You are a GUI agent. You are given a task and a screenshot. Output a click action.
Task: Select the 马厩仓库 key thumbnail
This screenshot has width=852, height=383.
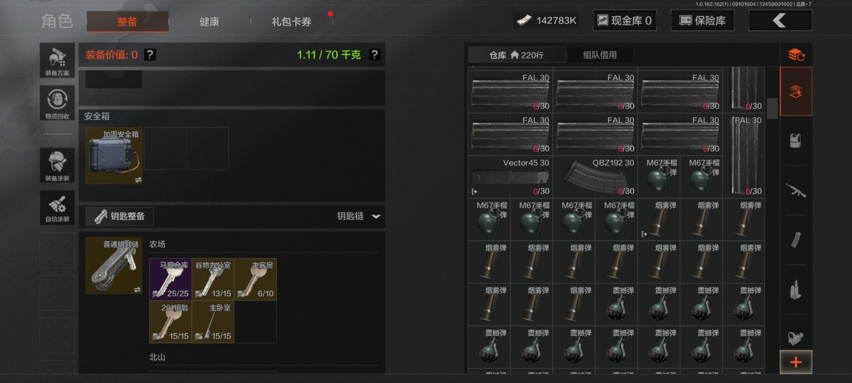[x=170, y=279]
